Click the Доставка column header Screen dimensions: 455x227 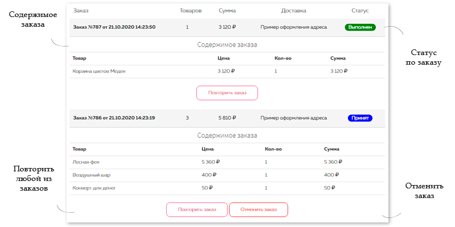click(293, 11)
